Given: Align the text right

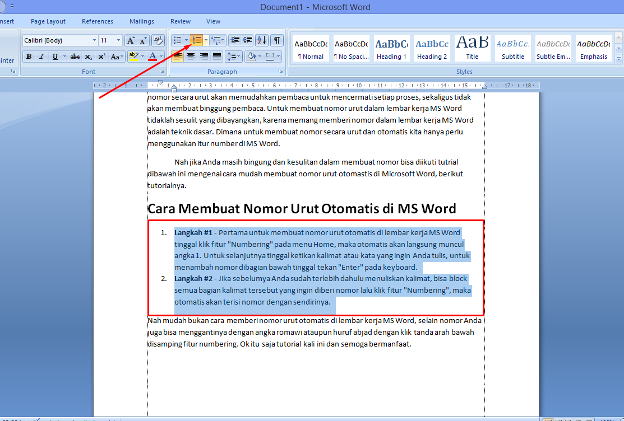Looking at the screenshot, I should click(x=204, y=57).
